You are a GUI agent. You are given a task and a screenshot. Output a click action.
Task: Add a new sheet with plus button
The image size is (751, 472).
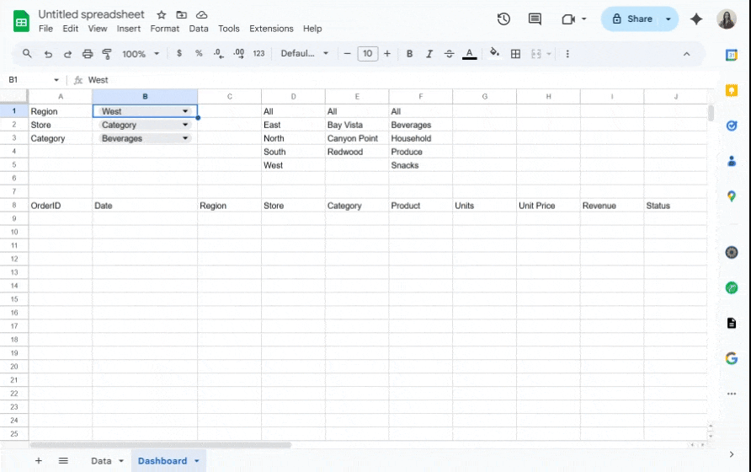click(x=38, y=461)
